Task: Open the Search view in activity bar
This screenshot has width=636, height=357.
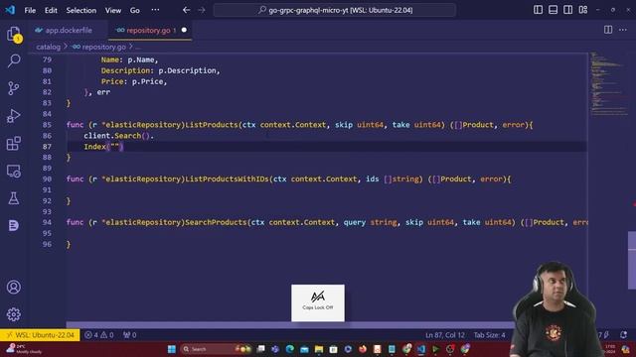Action: coord(14,60)
